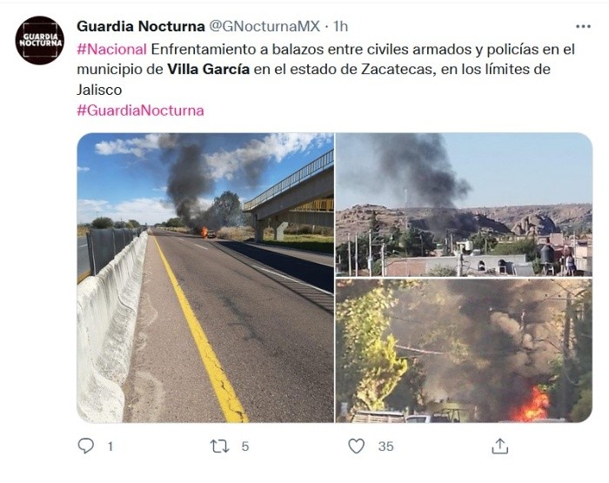The image size is (609, 483).
Task: Click the word Jalisco in tweet
Action: (99, 90)
